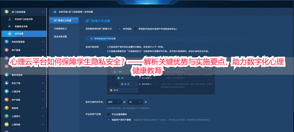294x132 pixels.
Task: Click the 1班 tree node
Action: tap(127, 78)
